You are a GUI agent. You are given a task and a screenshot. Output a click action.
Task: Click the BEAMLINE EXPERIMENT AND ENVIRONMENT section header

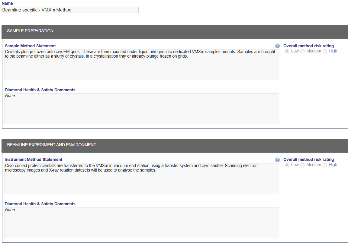[x=51, y=145]
